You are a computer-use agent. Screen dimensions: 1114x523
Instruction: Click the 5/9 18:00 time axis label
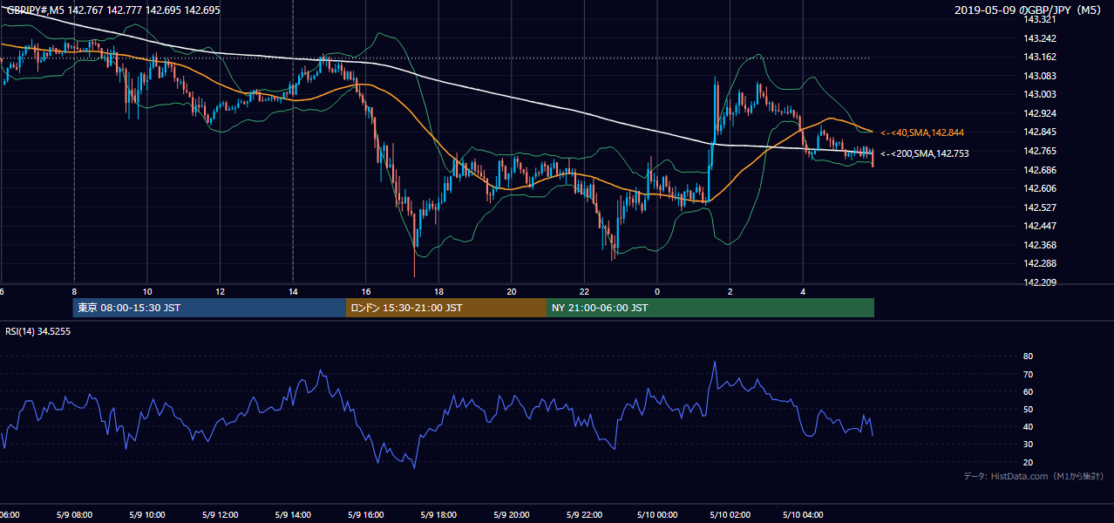tap(438, 515)
